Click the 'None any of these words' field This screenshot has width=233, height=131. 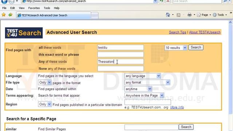(x=121, y=68)
